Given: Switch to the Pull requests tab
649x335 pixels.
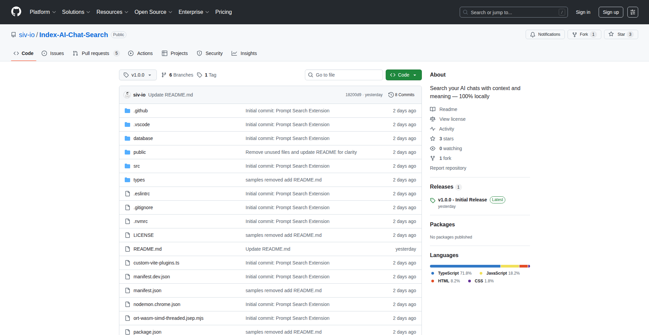Looking at the screenshot, I should coord(96,53).
